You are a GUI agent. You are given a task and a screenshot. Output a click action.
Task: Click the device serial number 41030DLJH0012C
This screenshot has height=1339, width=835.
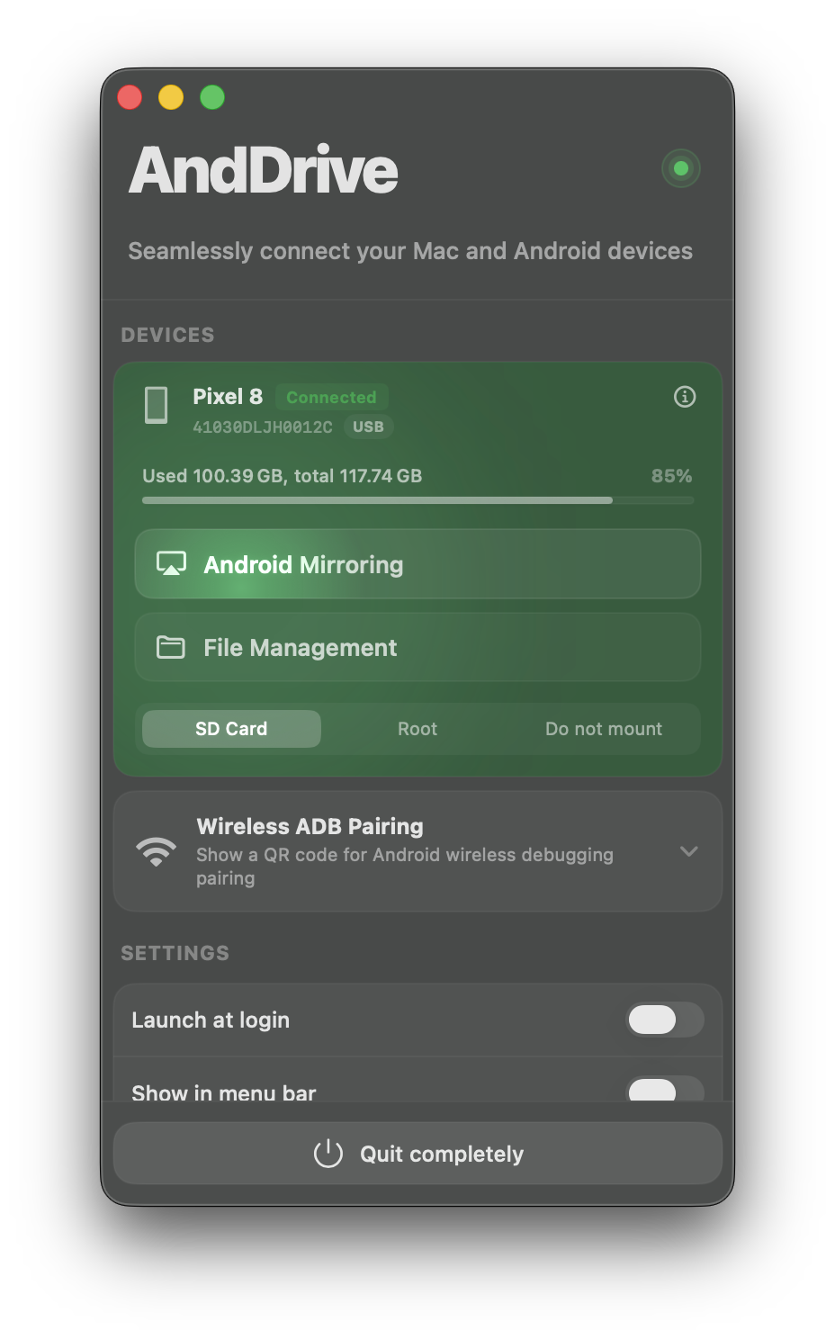coord(263,427)
